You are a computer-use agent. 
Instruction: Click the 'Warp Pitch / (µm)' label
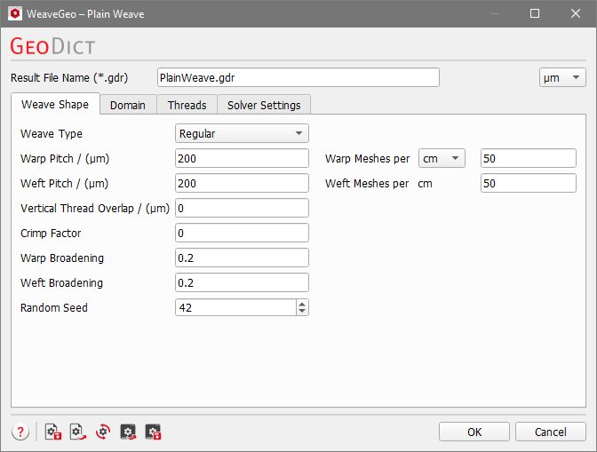click(65, 158)
